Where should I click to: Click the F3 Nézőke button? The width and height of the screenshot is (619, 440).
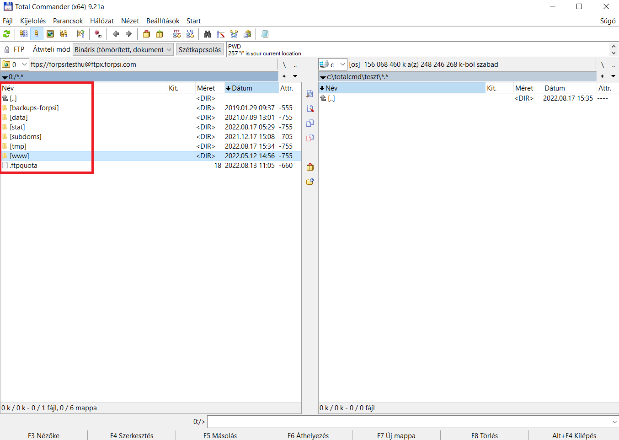click(x=44, y=435)
